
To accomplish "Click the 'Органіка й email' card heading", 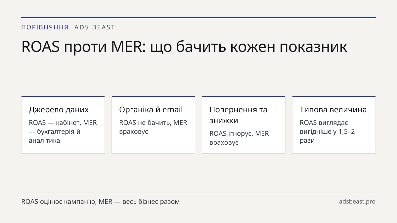I will [x=151, y=110].
